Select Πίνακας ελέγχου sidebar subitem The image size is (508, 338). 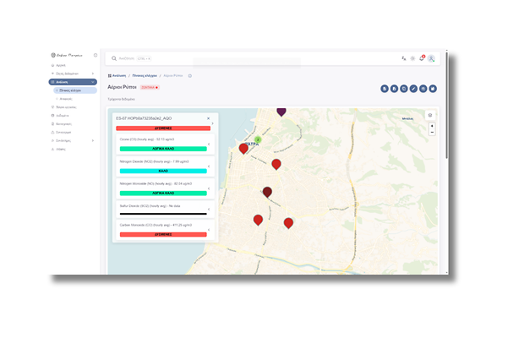75,90
